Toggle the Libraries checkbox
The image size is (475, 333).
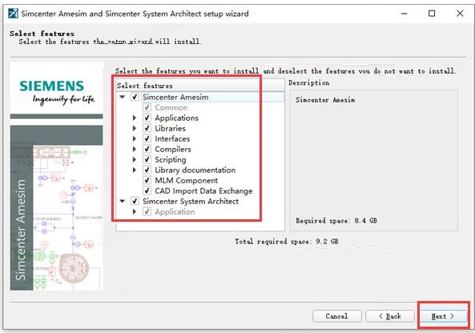pos(147,128)
